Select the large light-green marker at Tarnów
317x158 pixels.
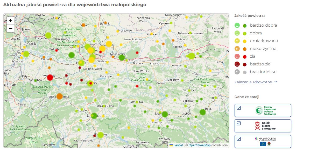[191, 56]
